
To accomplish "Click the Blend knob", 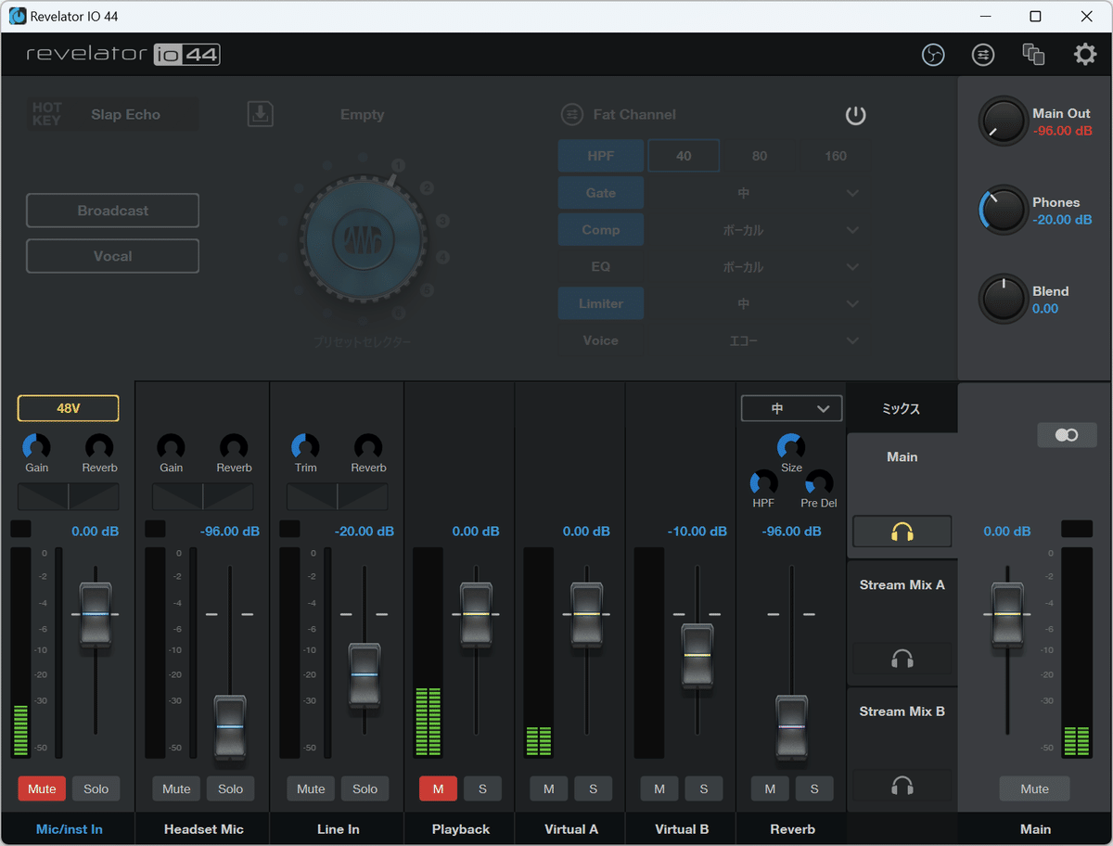I will click(1003, 299).
